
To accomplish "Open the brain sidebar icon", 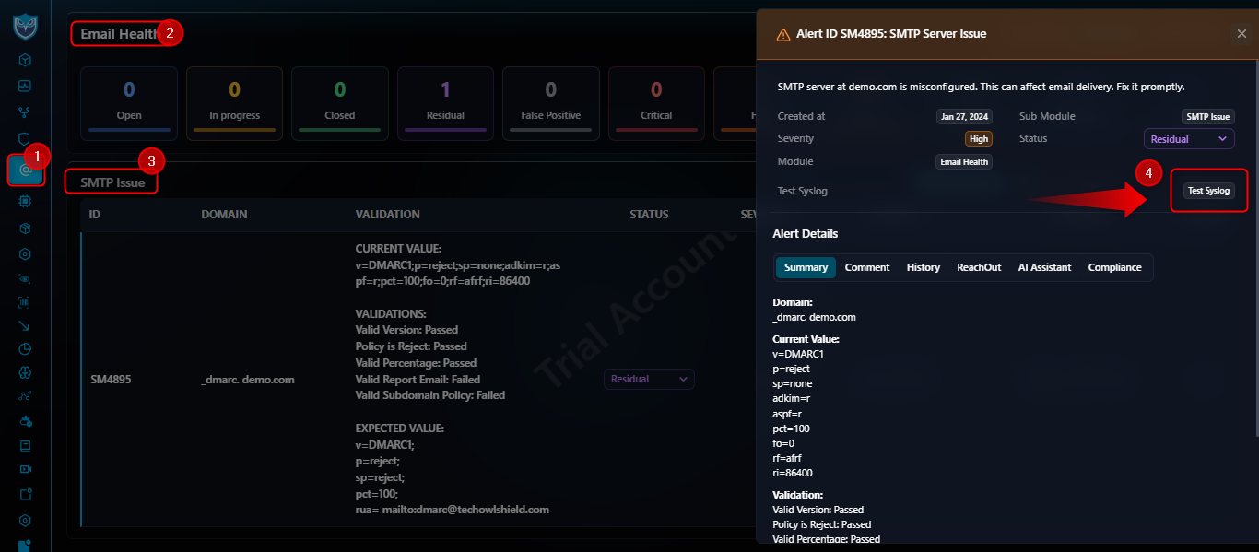I will point(26,373).
